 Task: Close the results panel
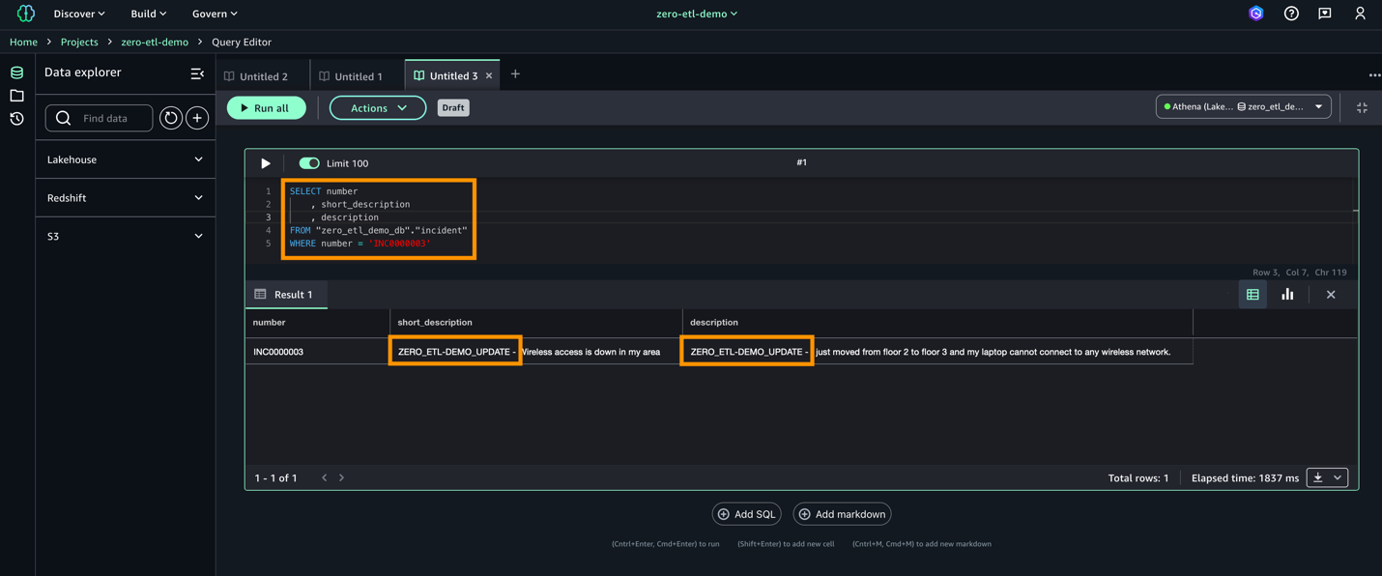coord(1331,295)
